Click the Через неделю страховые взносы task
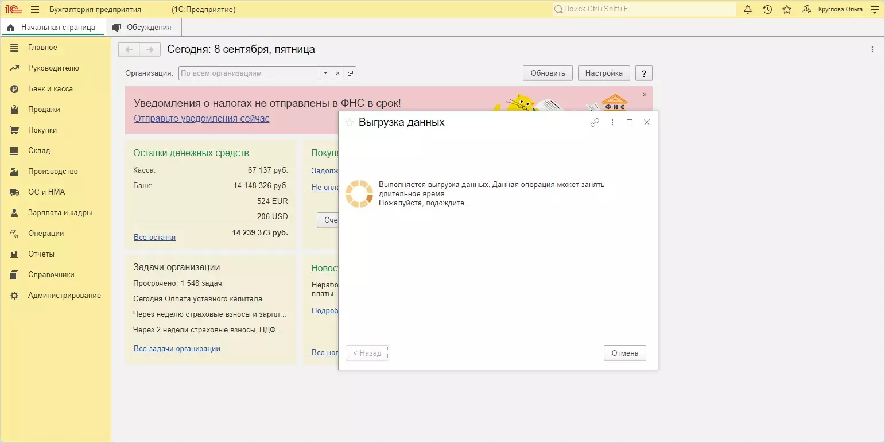885x443 pixels. pyautogui.click(x=210, y=314)
